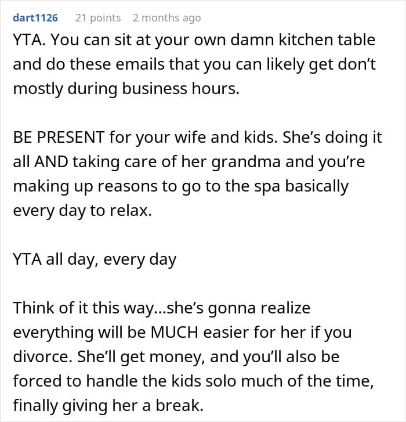Click the opening "YTA." at comment start
This screenshot has height=422, width=406.
(27, 41)
